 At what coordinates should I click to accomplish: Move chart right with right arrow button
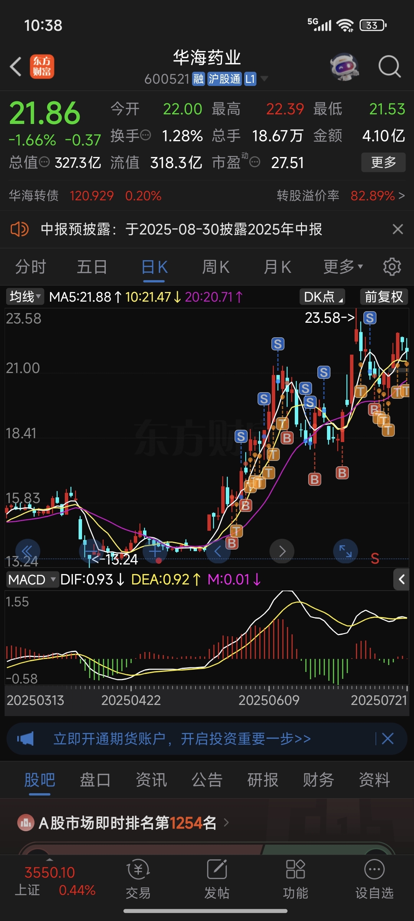pyautogui.click(x=282, y=551)
